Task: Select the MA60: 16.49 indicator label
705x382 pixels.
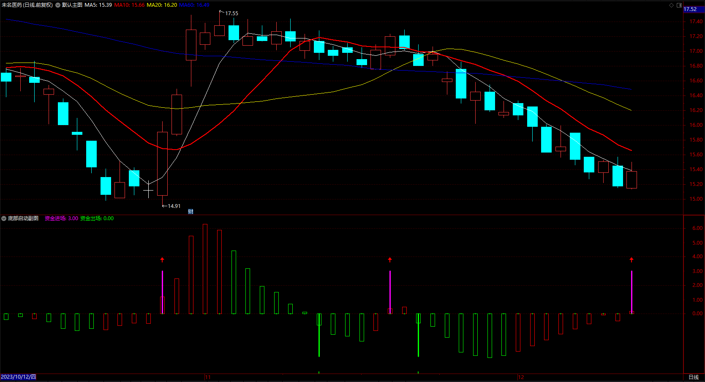Action: (x=194, y=5)
